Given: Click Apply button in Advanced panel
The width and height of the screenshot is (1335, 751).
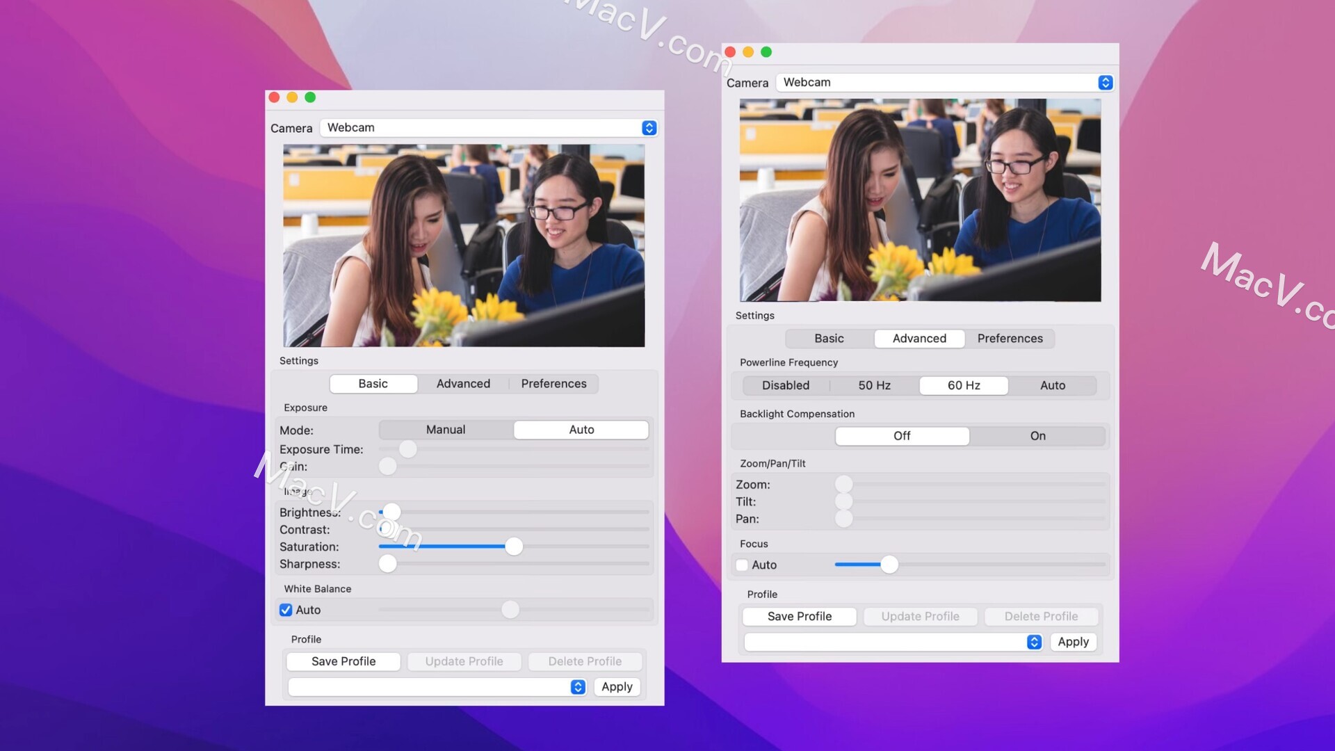Looking at the screenshot, I should [1073, 642].
